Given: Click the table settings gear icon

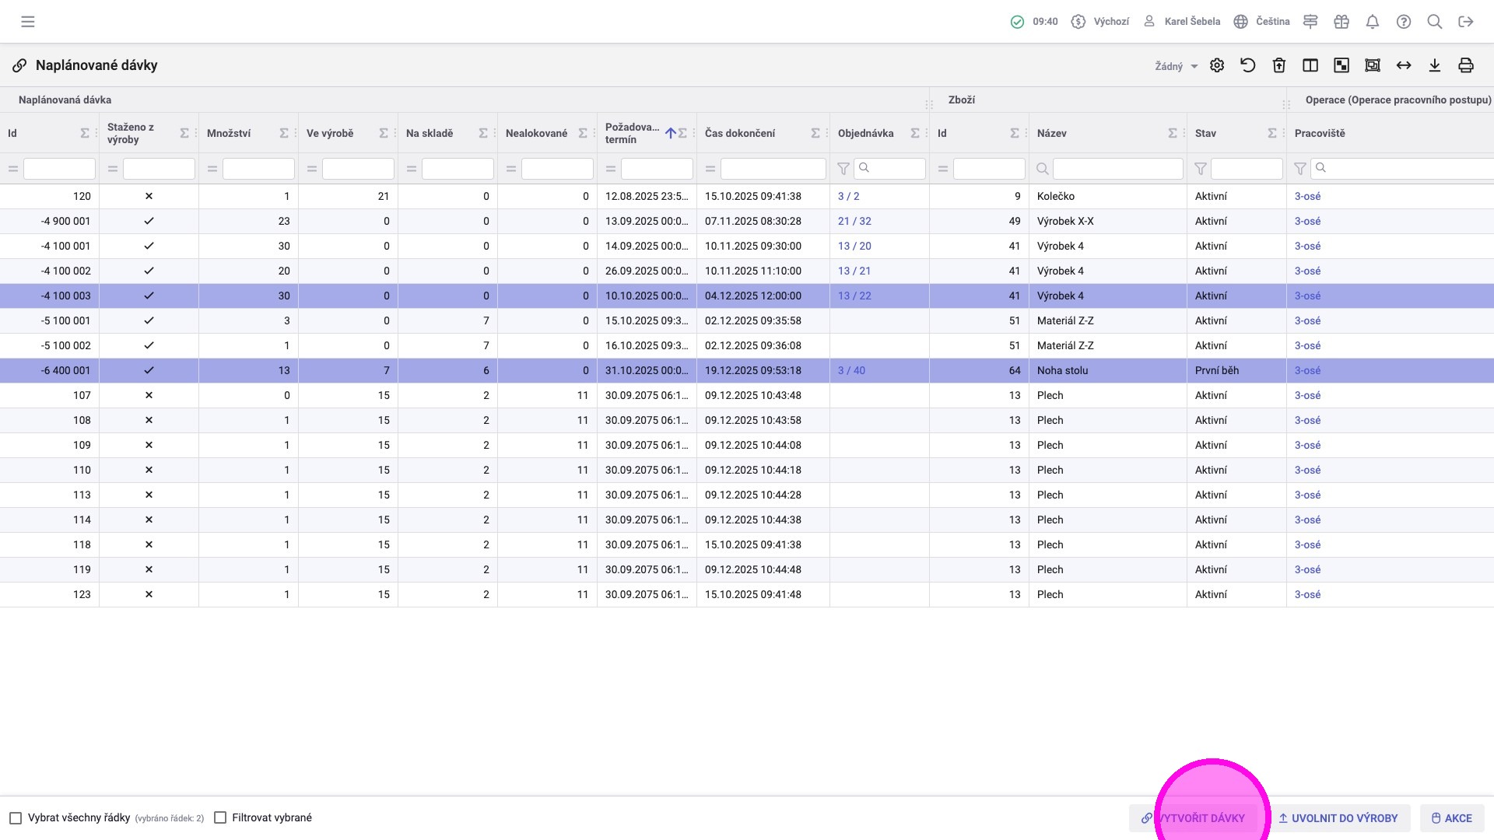Looking at the screenshot, I should (x=1217, y=65).
